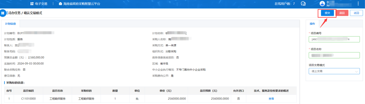Switch to the 操作 tab
Viewport: 365px width, 104px height.
tap(312, 24)
